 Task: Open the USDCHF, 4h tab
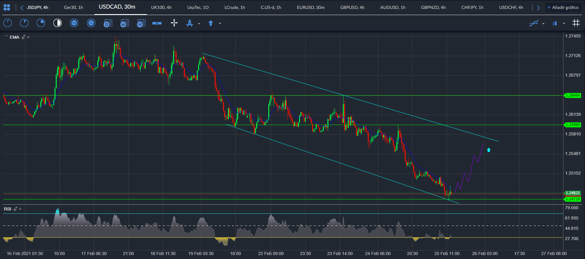point(511,7)
